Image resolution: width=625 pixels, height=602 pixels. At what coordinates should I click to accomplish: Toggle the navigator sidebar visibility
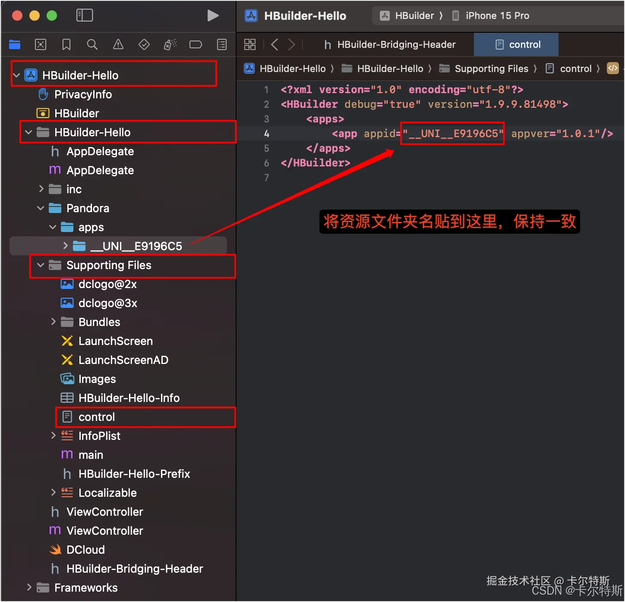coord(85,16)
